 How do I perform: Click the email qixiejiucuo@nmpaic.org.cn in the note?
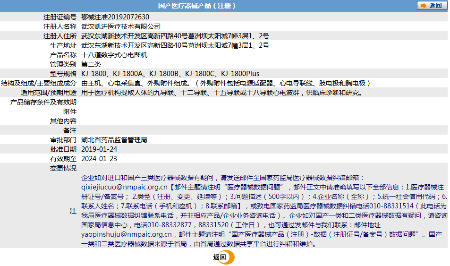tap(124, 187)
